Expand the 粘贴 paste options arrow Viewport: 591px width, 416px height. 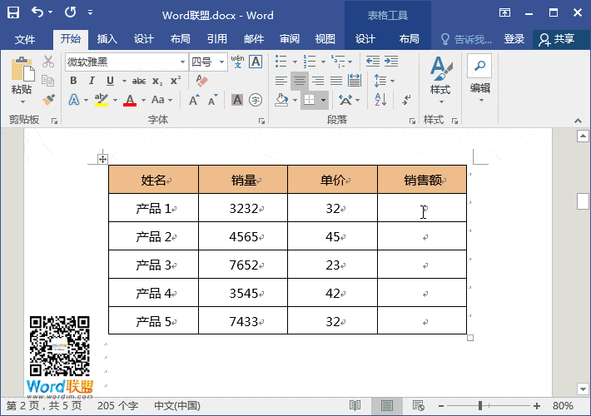pyautogui.click(x=22, y=102)
